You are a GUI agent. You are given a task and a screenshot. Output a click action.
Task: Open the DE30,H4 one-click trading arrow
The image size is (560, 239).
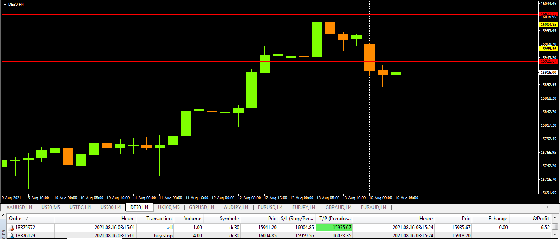[x=5, y=4]
